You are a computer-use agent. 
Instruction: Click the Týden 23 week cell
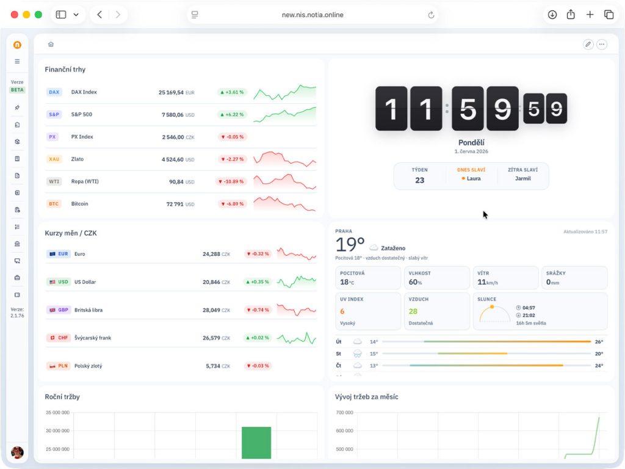point(420,176)
